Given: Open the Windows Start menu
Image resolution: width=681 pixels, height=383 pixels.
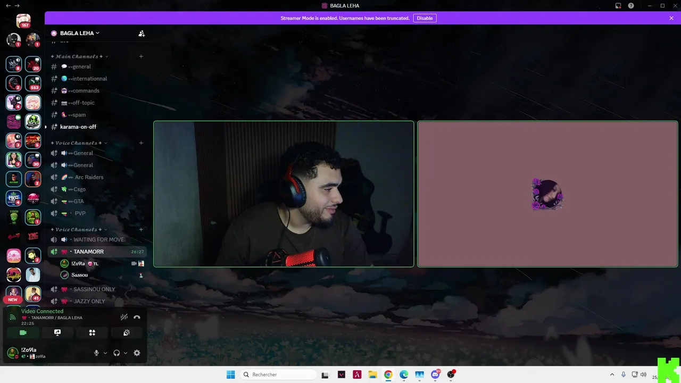Looking at the screenshot, I should point(230,374).
